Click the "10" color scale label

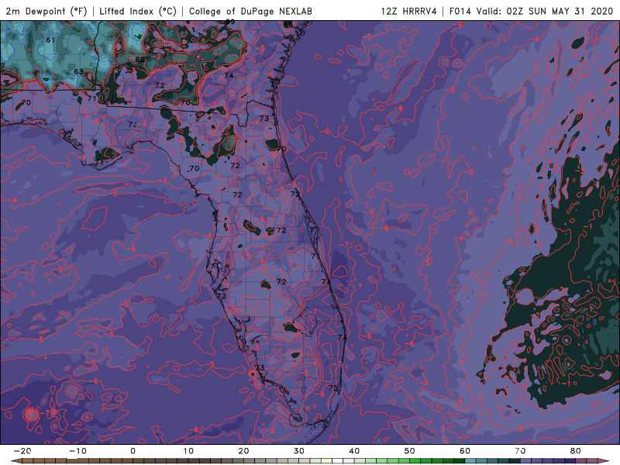(188, 451)
